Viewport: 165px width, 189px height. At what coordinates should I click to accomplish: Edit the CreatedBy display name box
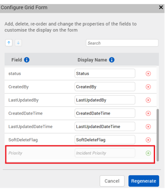105,87
